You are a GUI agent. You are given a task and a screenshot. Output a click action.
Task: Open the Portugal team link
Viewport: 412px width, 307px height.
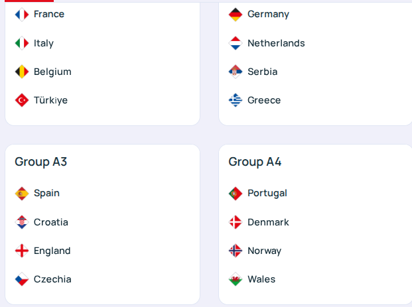point(267,193)
